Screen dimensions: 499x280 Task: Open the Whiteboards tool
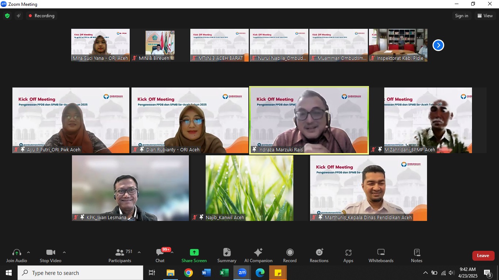[381, 253]
